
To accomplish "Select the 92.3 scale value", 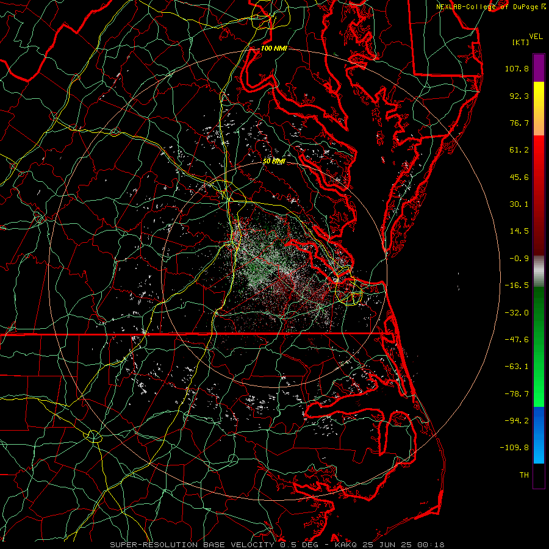I will coord(519,96).
